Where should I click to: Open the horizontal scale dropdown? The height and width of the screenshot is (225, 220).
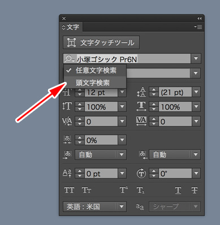point(196,107)
